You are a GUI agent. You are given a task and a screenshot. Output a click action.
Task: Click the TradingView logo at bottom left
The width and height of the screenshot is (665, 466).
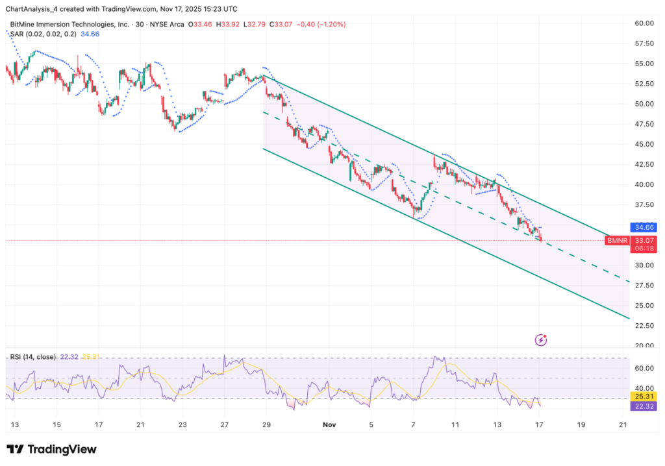[x=51, y=449]
